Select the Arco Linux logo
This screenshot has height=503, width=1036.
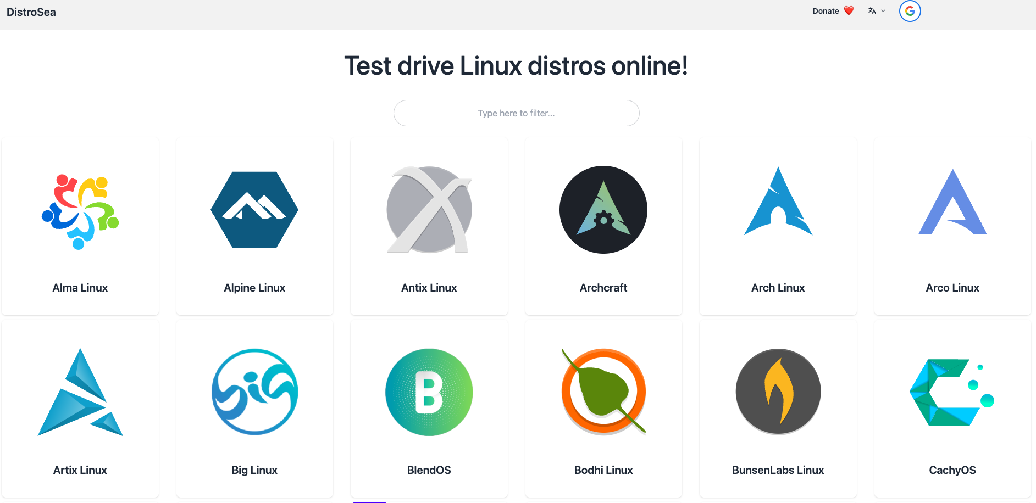(952, 203)
